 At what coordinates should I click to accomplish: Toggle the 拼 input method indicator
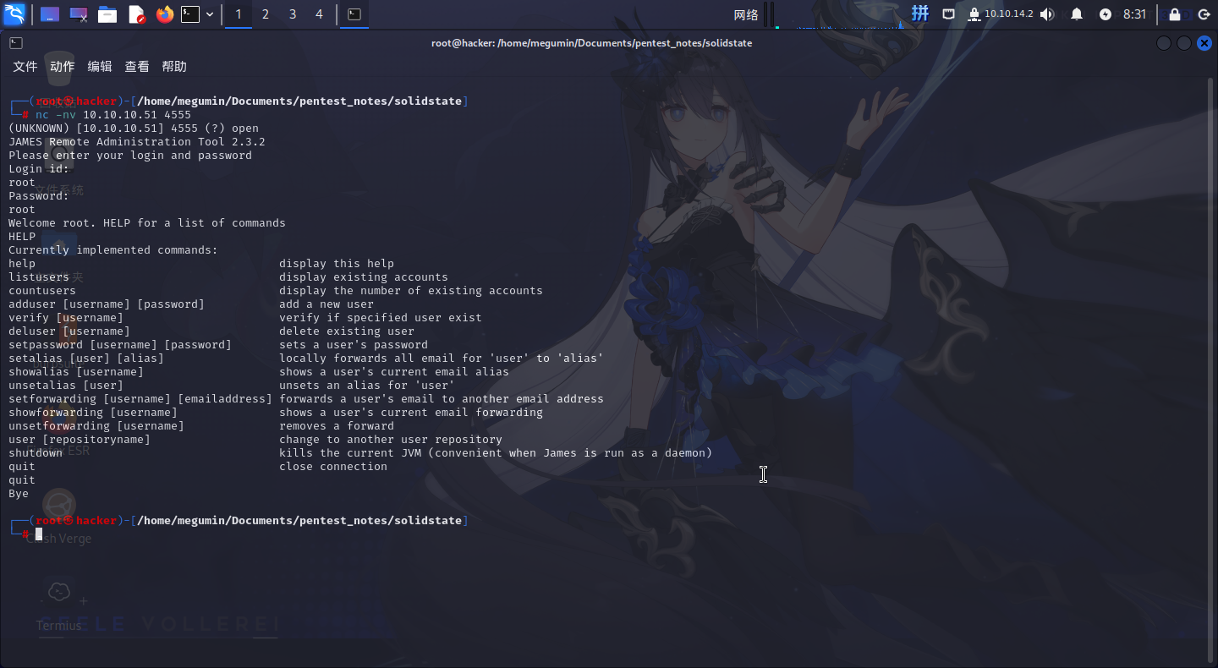(919, 14)
